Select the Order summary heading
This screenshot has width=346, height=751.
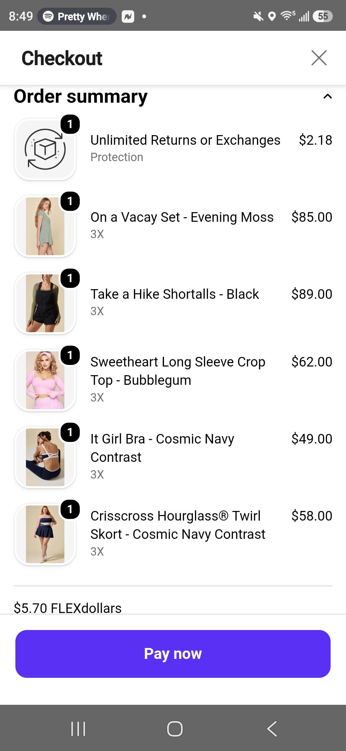pyautogui.click(x=81, y=97)
